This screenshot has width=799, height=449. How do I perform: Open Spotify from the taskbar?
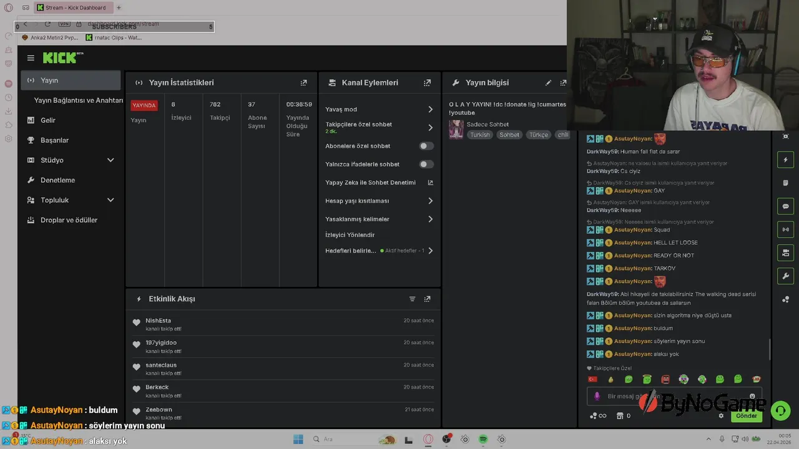pyautogui.click(x=483, y=439)
